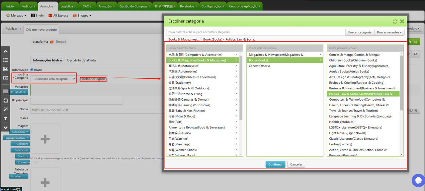Click the money icon in left sidebar
Viewport: 425px width, 191px height.
(6, 78)
